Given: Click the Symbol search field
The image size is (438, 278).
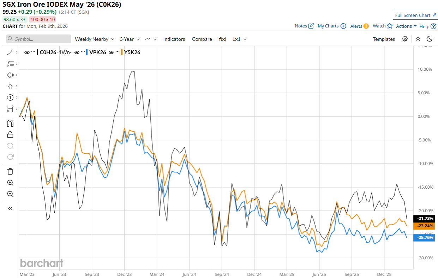Looking at the screenshot, I should coord(38,39).
